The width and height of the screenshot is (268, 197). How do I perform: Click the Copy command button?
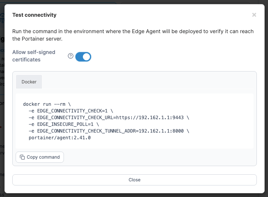tap(40, 157)
